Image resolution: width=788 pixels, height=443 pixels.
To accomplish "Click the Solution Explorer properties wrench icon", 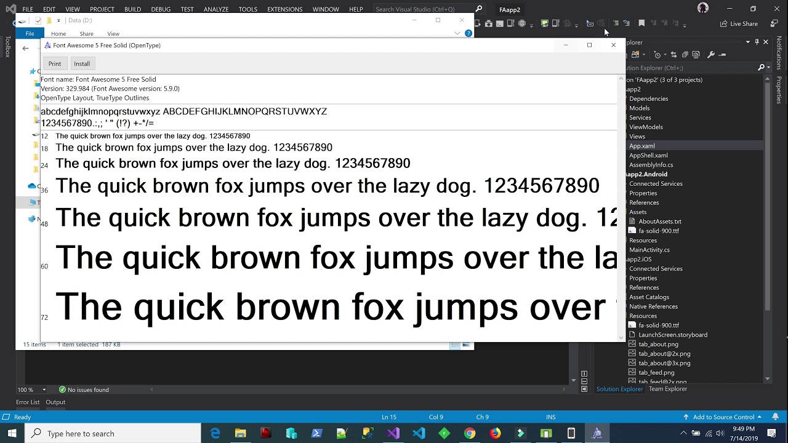I will tap(710, 55).
